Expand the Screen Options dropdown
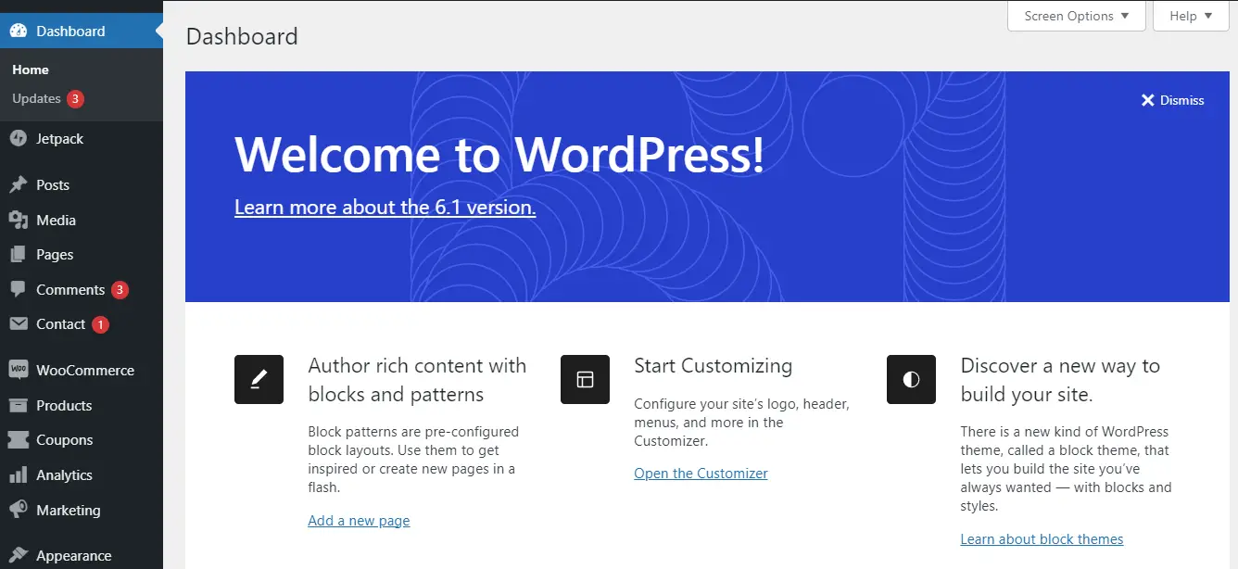The image size is (1238, 569). (1077, 16)
